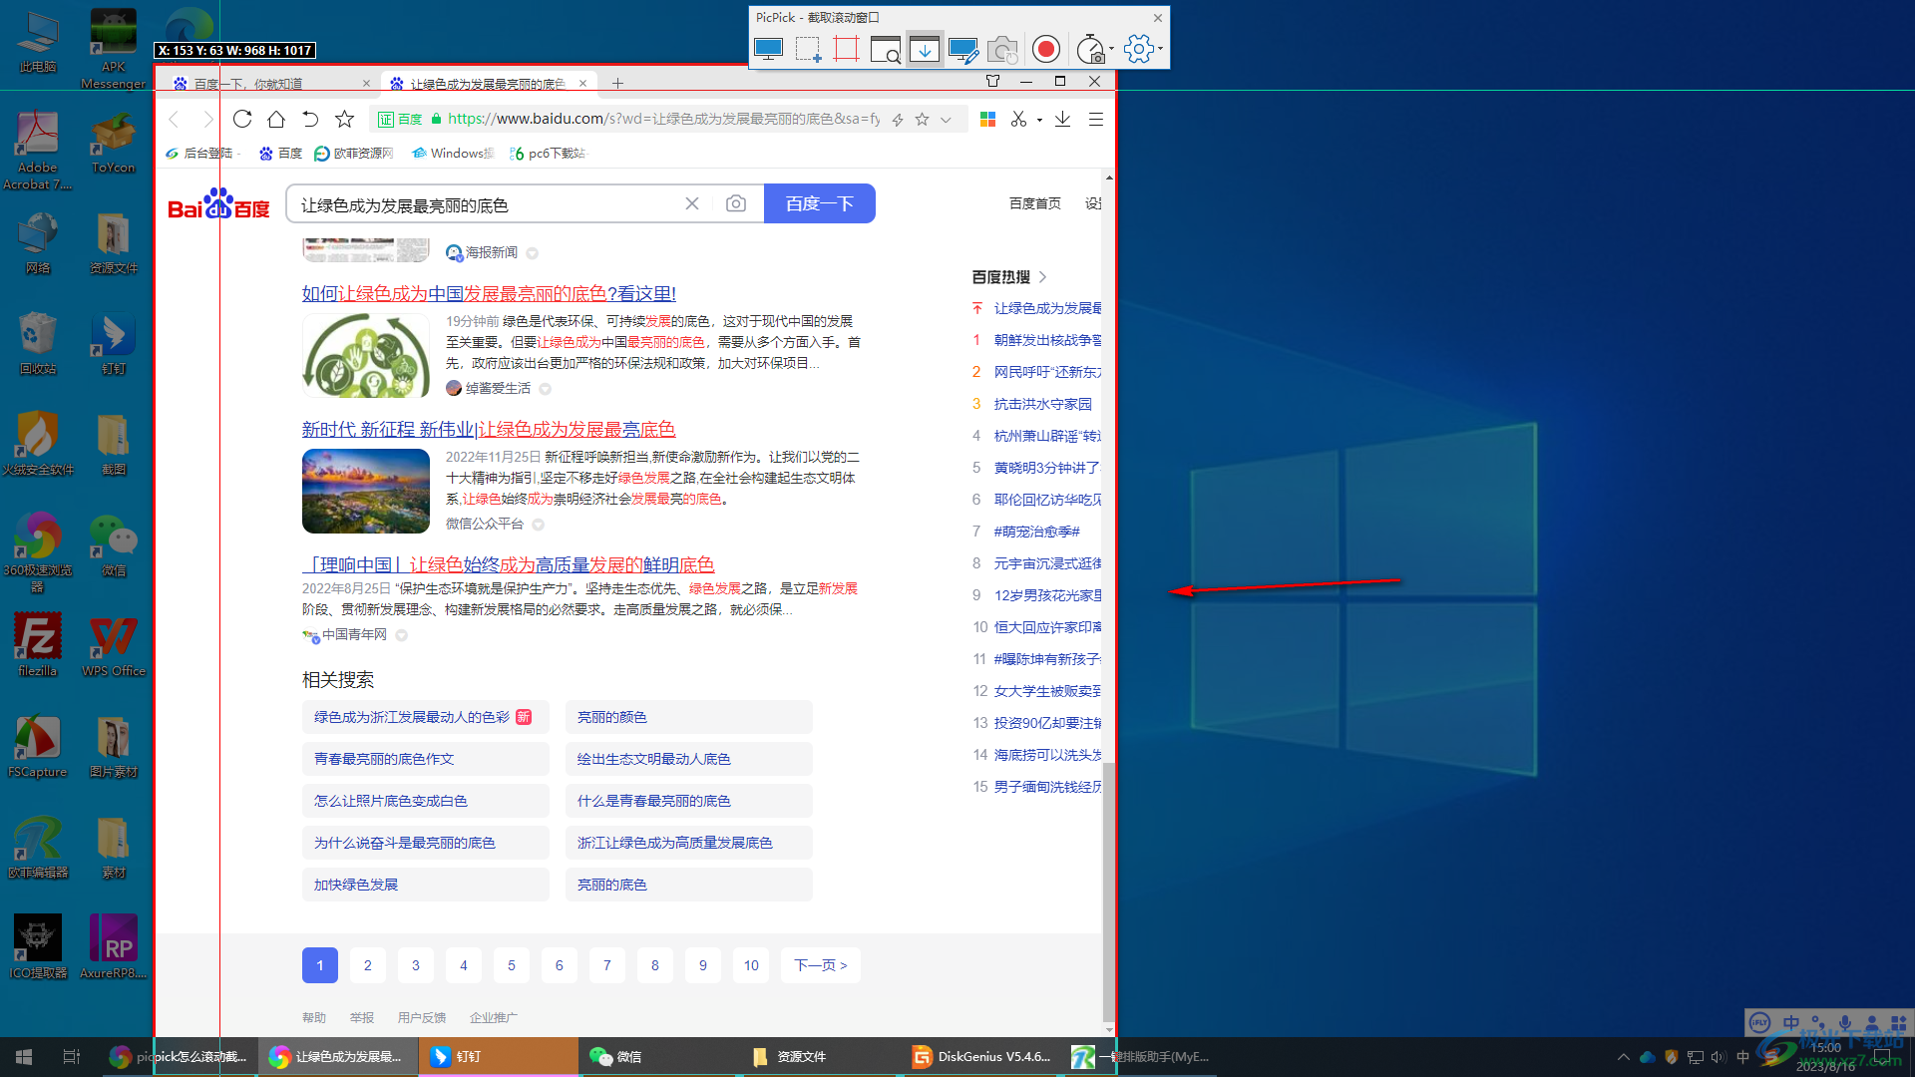Click PicPick repeat last capture icon
Image resolution: width=1915 pixels, height=1077 pixels.
(1002, 49)
